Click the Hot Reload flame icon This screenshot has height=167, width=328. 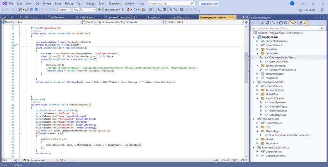[x=128, y=10]
